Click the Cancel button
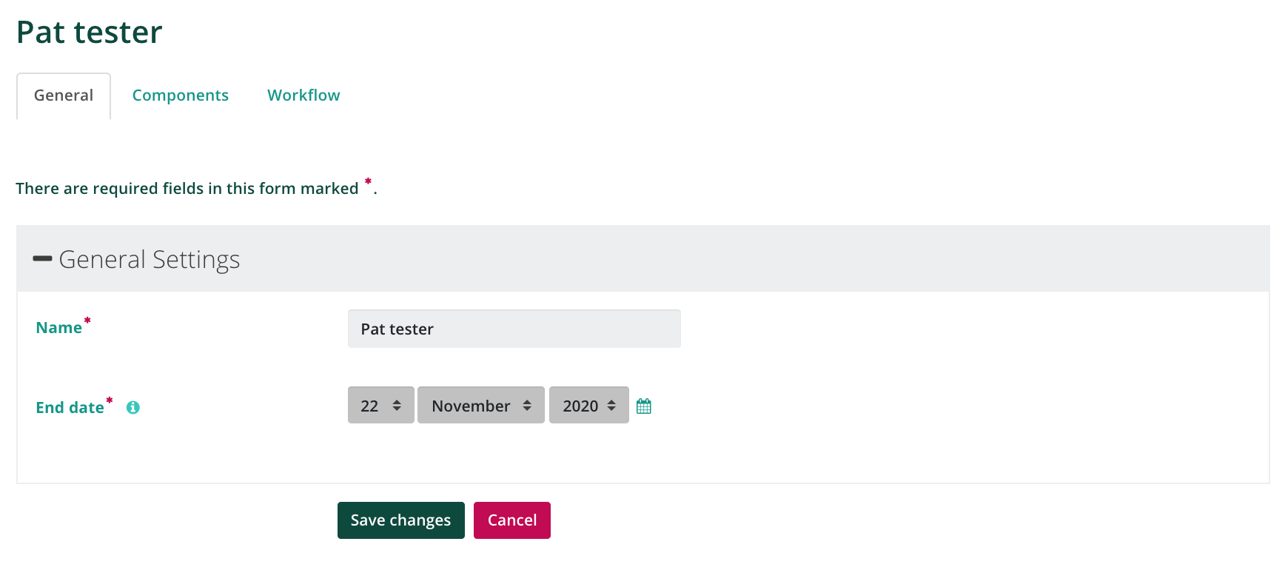 coord(512,520)
